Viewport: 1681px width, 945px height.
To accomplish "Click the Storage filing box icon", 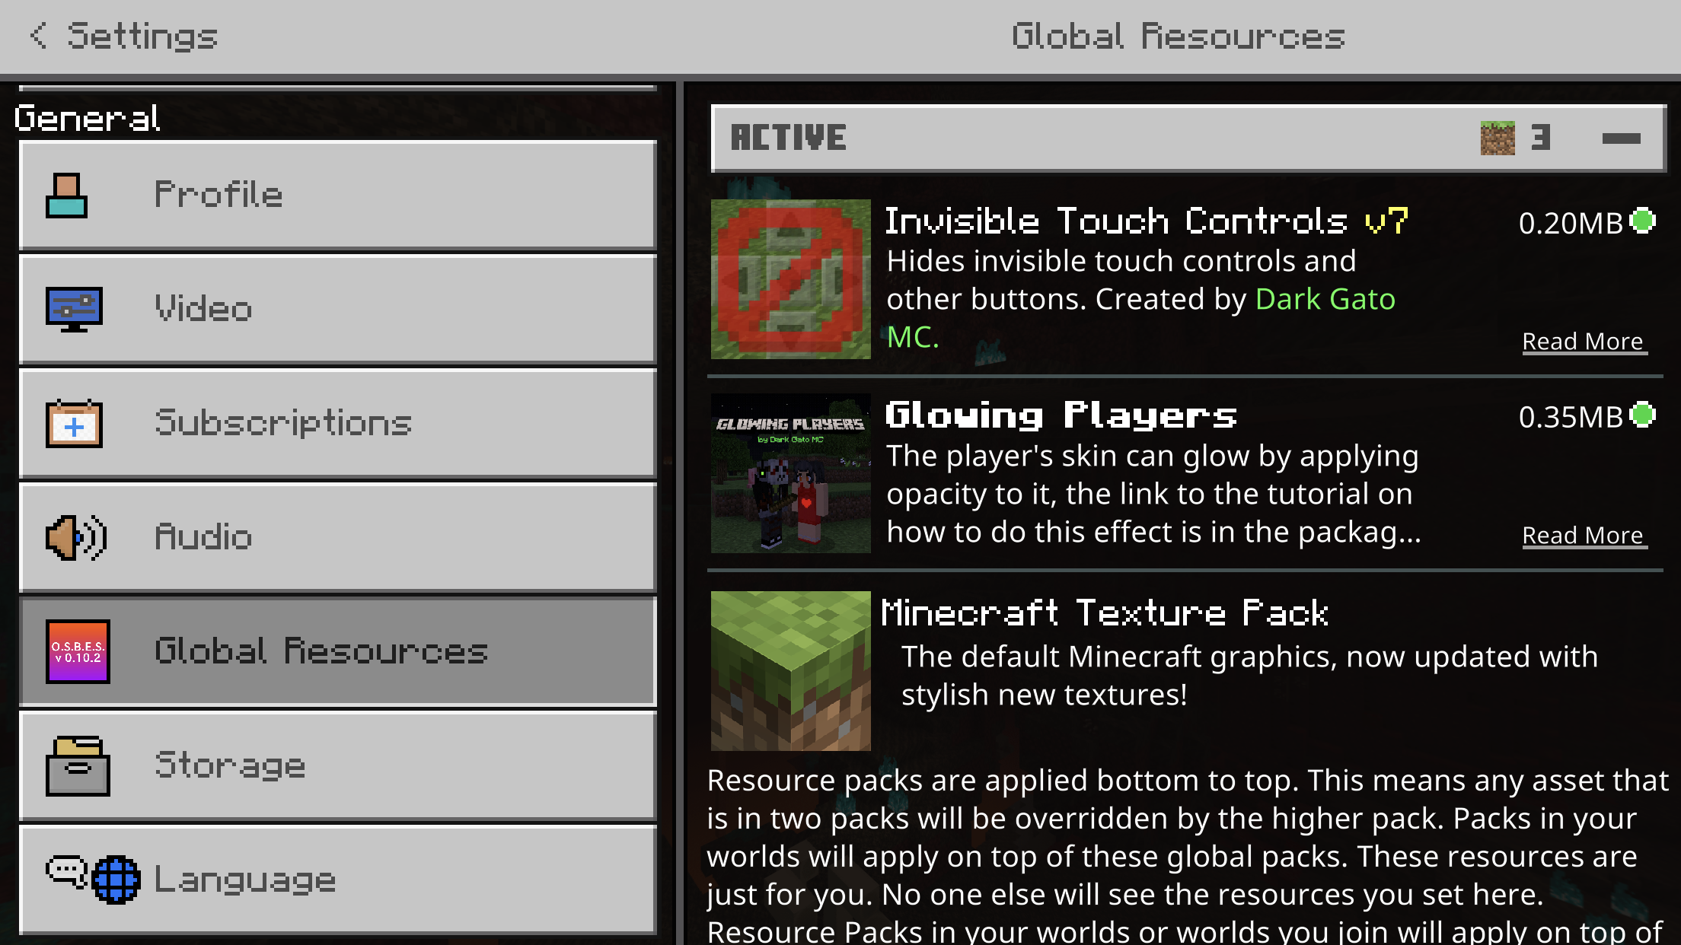I will 78,765.
